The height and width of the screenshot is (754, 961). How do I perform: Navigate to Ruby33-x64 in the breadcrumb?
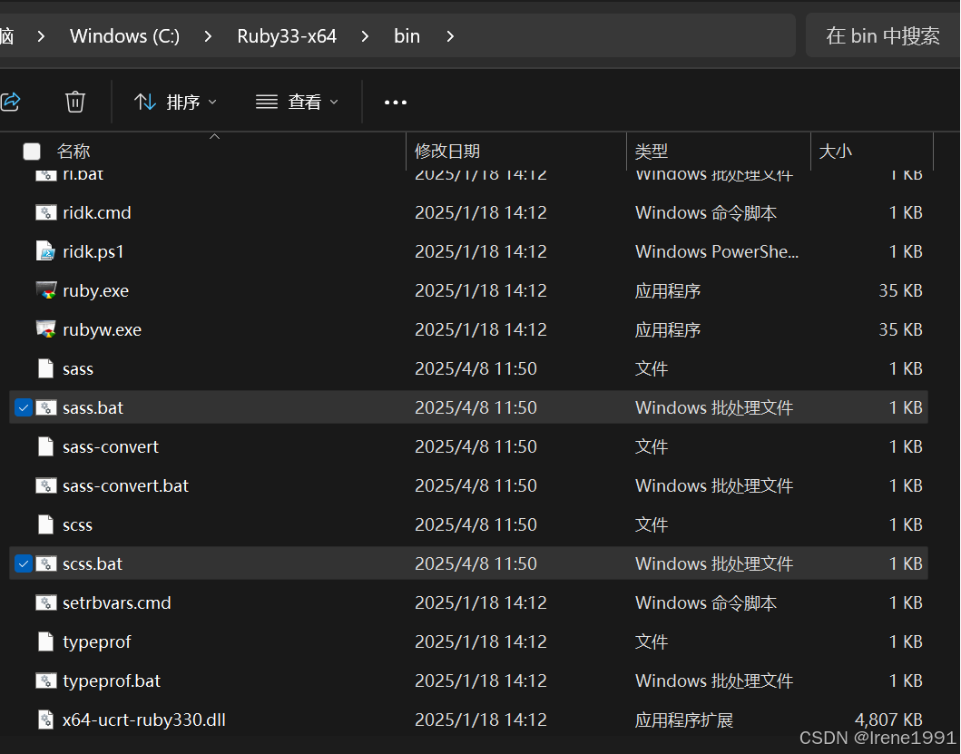click(x=287, y=36)
